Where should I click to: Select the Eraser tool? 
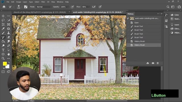pyautogui.click(x=9, y=37)
